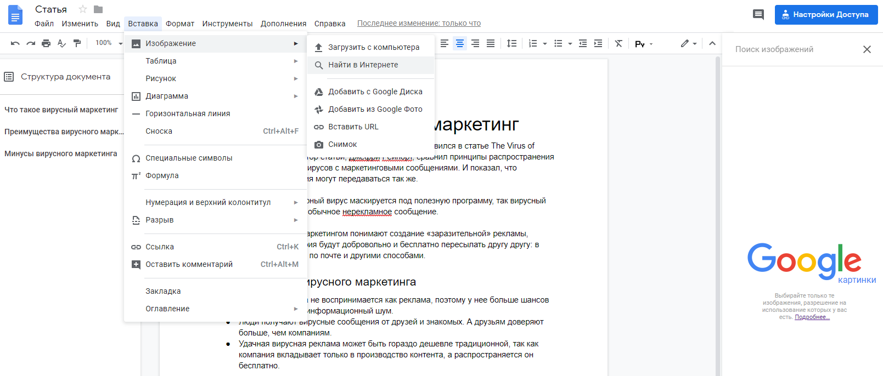Select Таблица in the Вставка menu
Screen dimensions: 883x376
(x=161, y=61)
